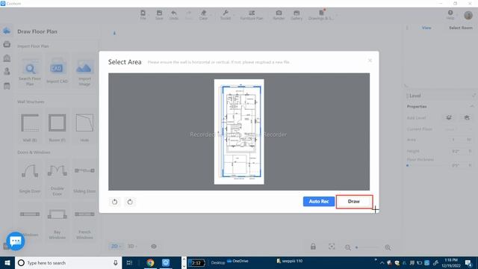Image resolution: width=478 pixels, height=269 pixels.
Task: Open the Render camera icon
Action: (x=279, y=15)
